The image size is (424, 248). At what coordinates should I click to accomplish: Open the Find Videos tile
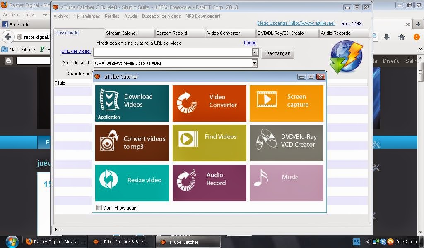209,143
